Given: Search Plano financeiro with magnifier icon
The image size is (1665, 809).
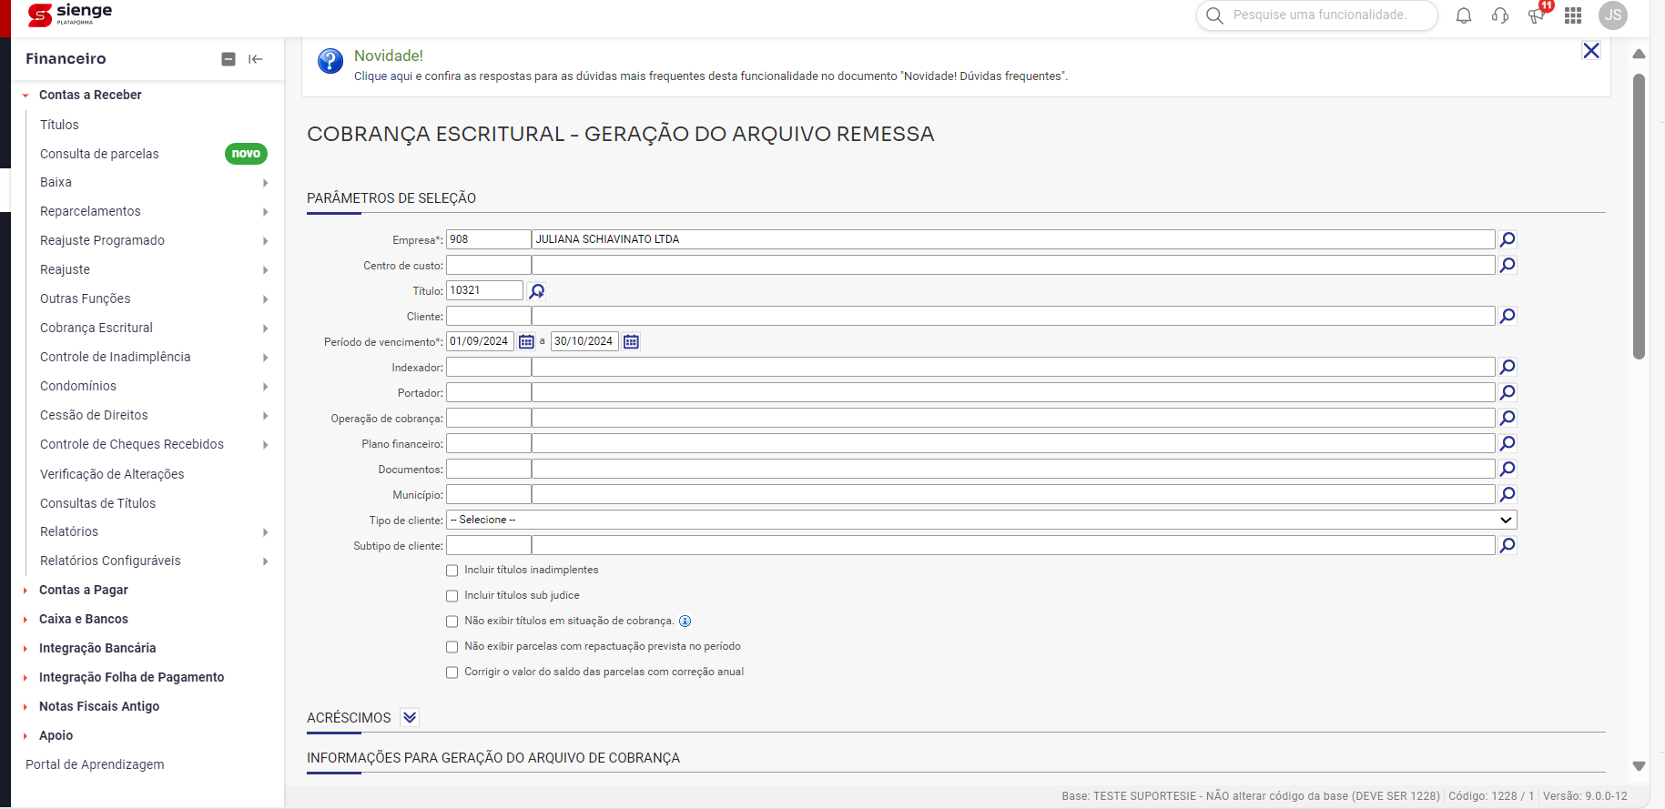Looking at the screenshot, I should pos(1508,443).
